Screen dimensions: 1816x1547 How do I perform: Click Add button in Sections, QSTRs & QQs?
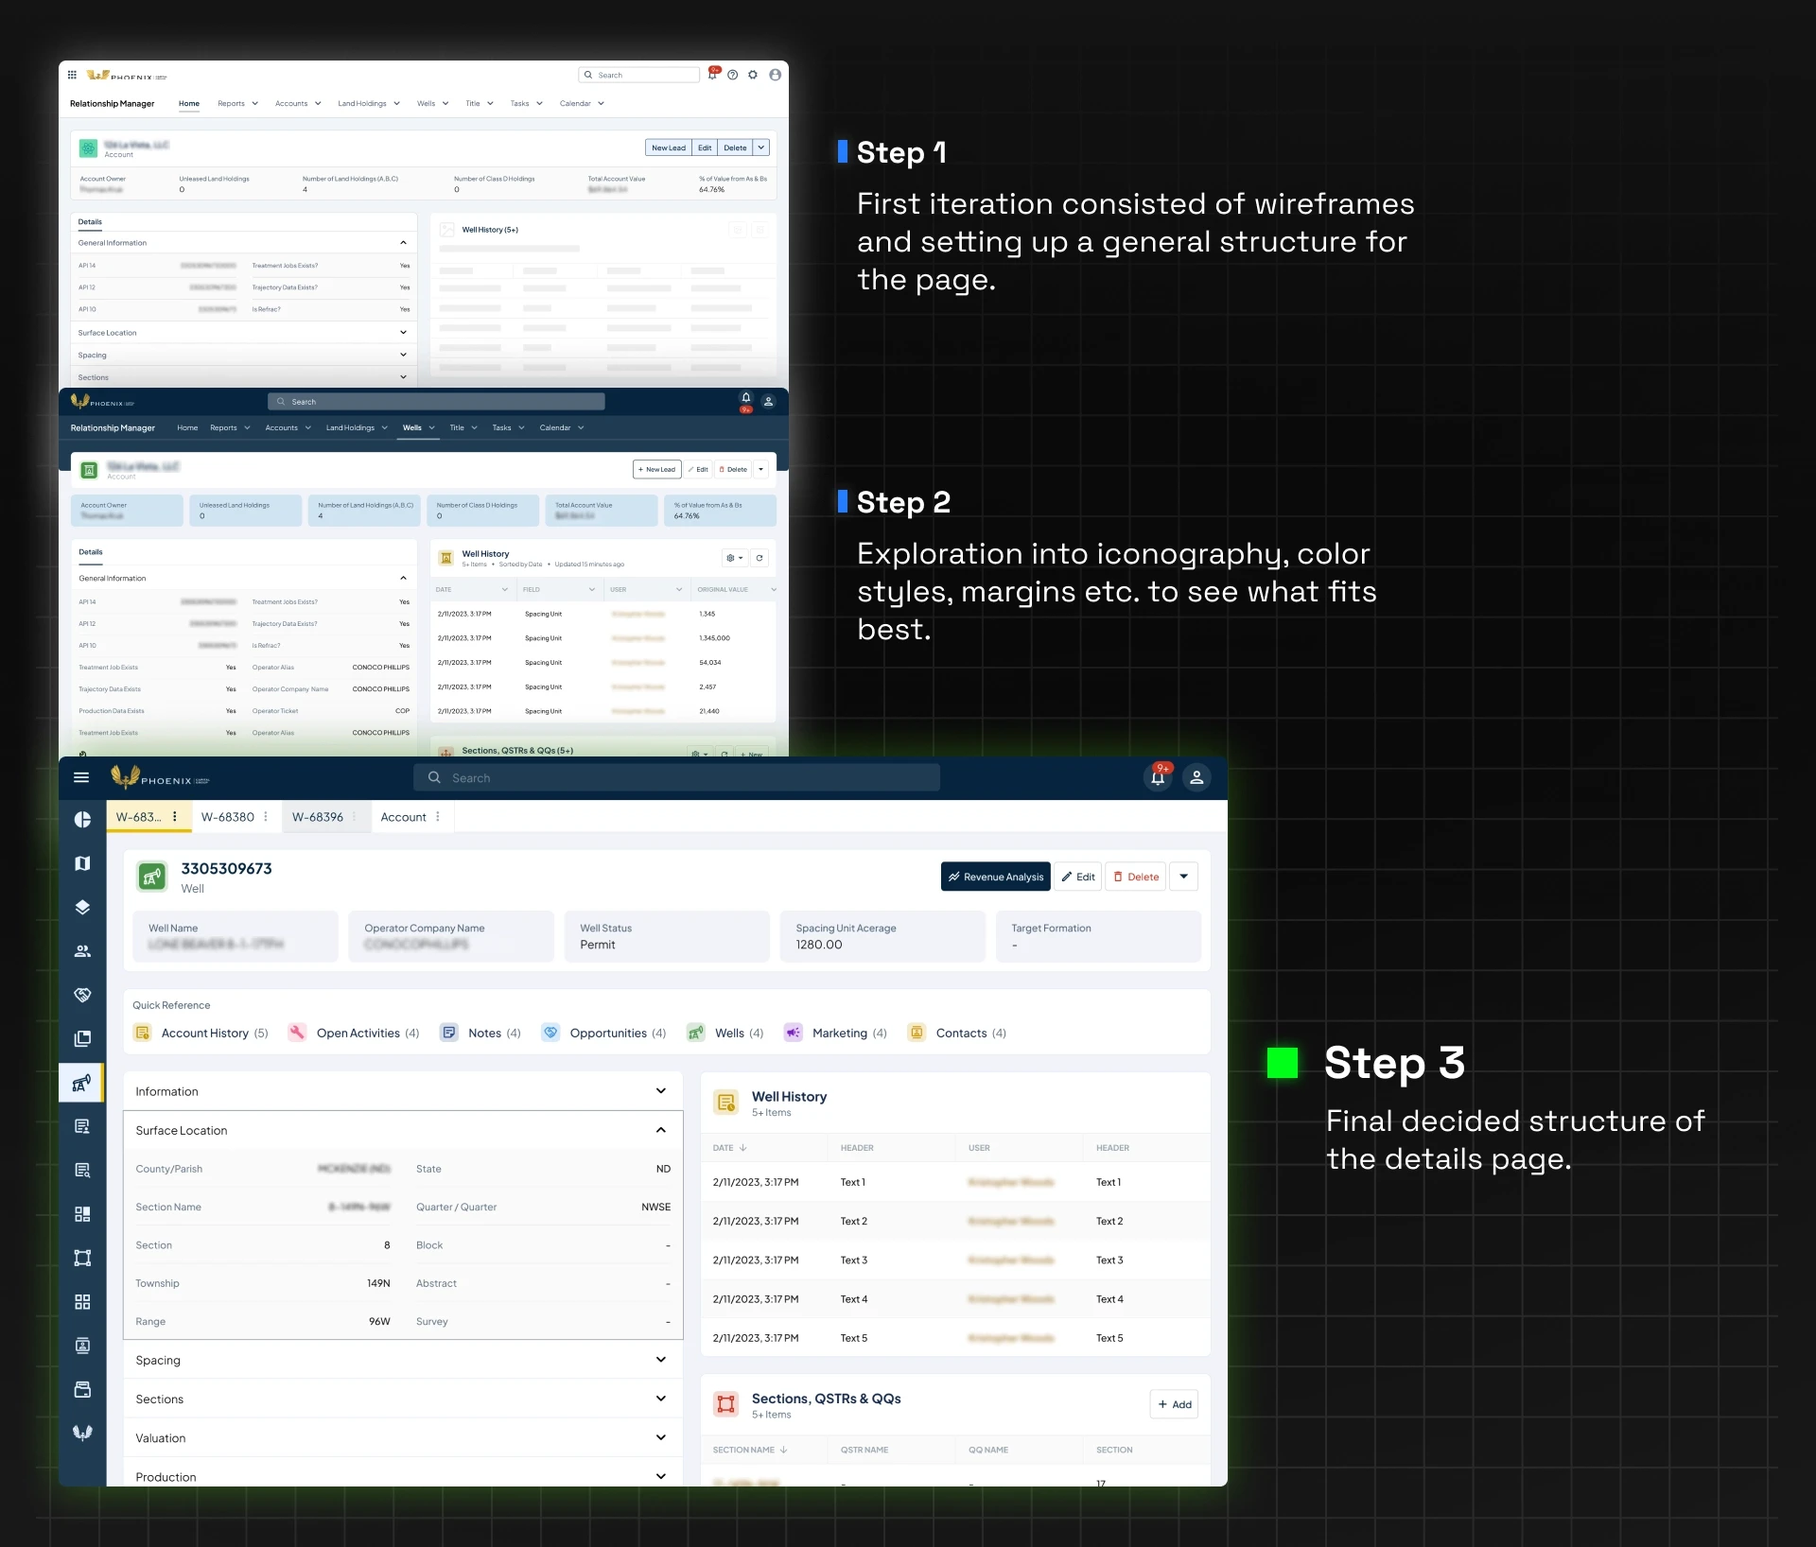click(1174, 1404)
